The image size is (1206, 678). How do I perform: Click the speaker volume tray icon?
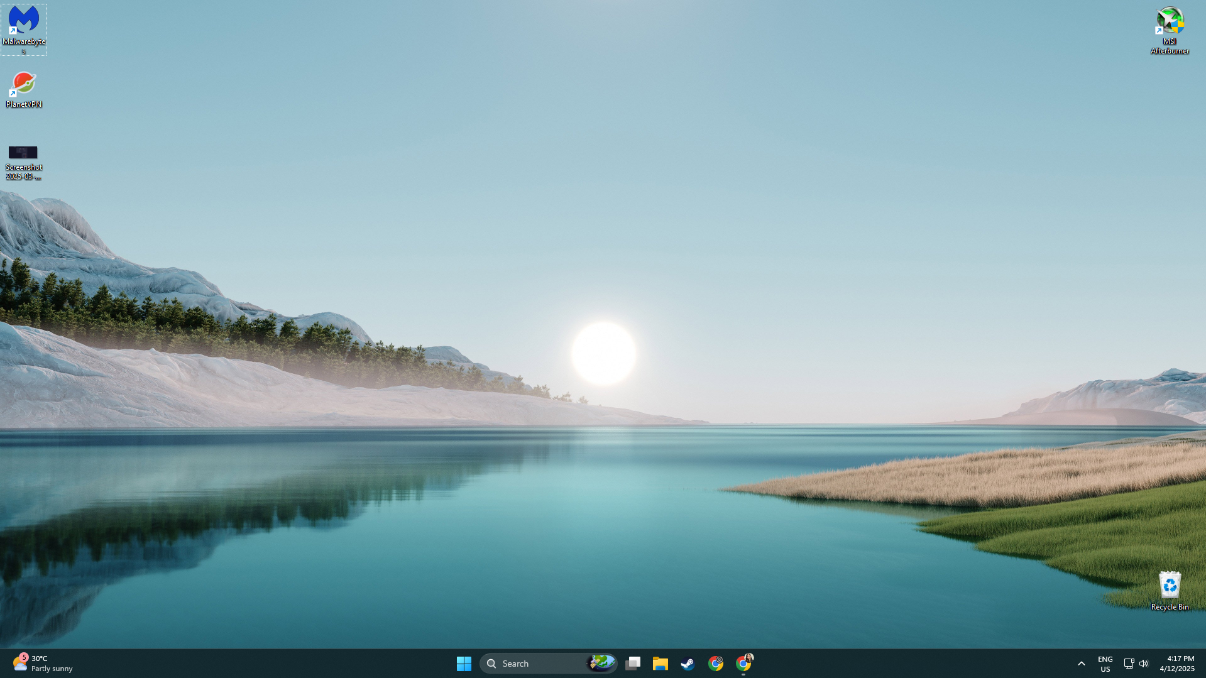coord(1144,664)
